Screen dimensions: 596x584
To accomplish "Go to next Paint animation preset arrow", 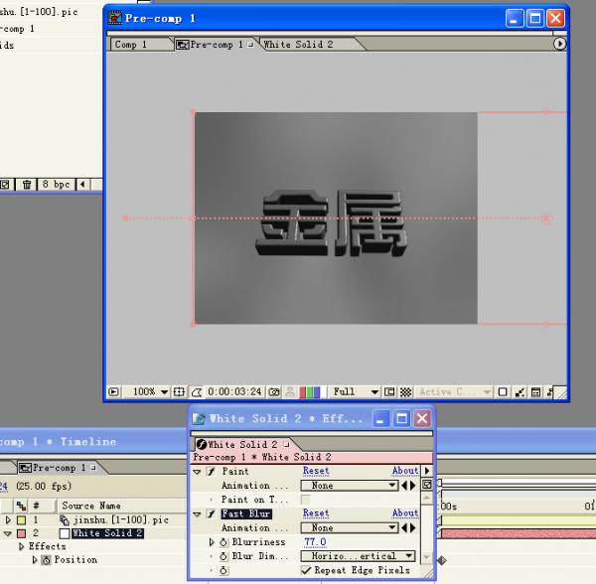I will click(x=413, y=486).
